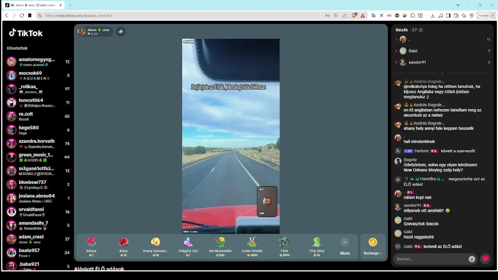Open the TikTok logo home link

tap(26, 33)
